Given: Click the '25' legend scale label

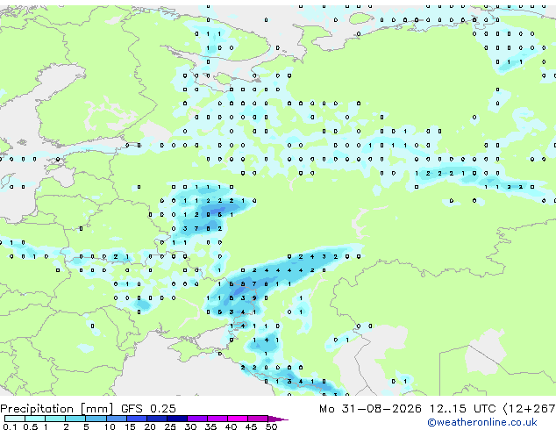Looking at the screenshot, I should (170, 426).
